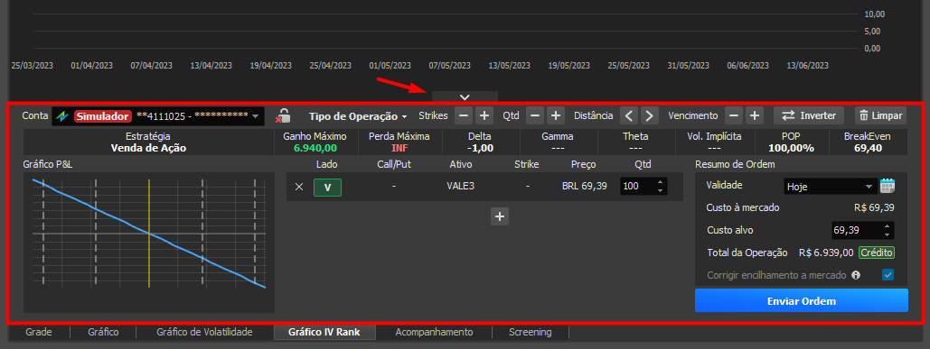This screenshot has height=349, width=930.
Task: Increase Strikes with the plus button
Action: (484, 116)
